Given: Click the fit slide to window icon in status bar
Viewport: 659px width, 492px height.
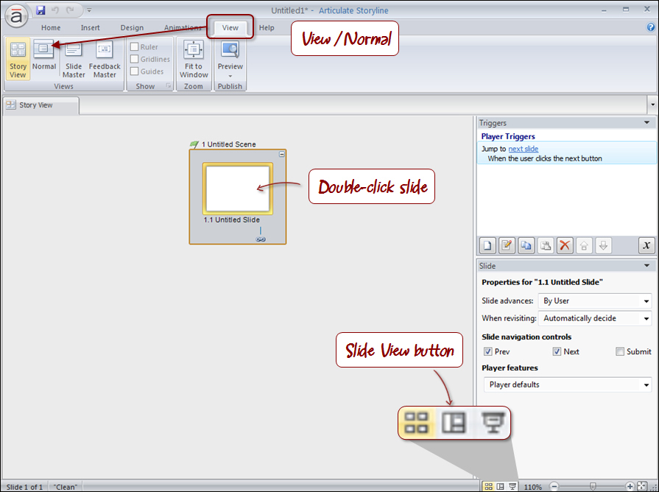Looking at the screenshot, I should [642, 486].
